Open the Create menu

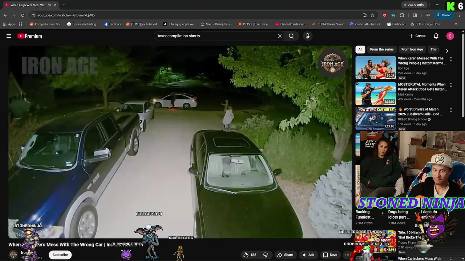coord(417,36)
